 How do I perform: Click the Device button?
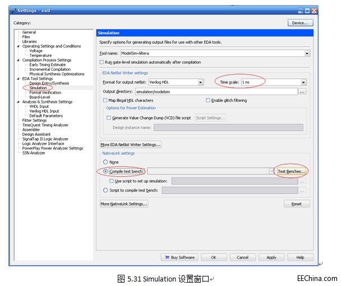(299, 23)
